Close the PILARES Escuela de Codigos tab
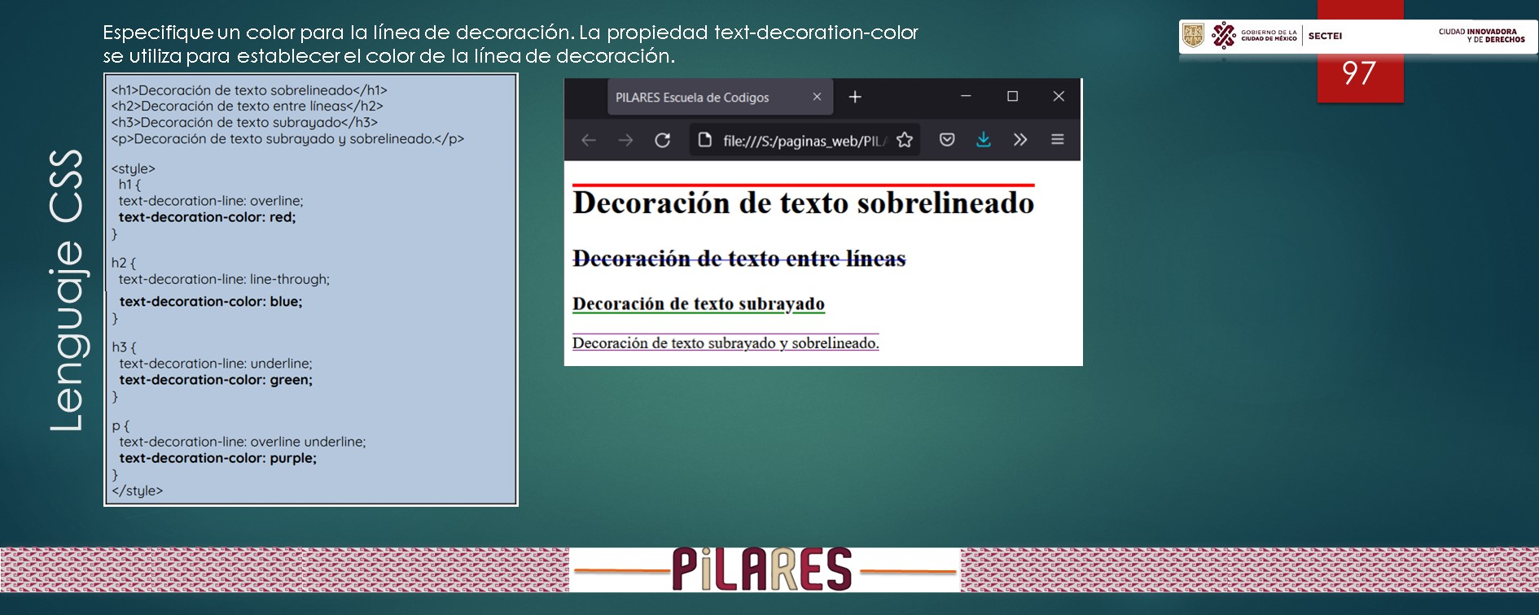This screenshot has width=1539, height=615. pyautogui.click(x=817, y=97)
